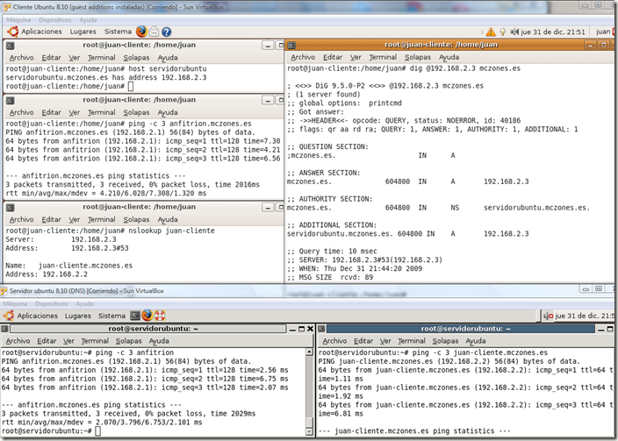
Task: Open window menu icon of host servidorubuntu terminal
Action: [x=11, y=46]
